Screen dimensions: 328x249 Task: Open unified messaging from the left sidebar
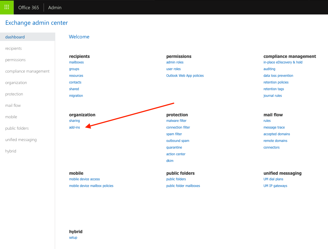click(21, 140)
